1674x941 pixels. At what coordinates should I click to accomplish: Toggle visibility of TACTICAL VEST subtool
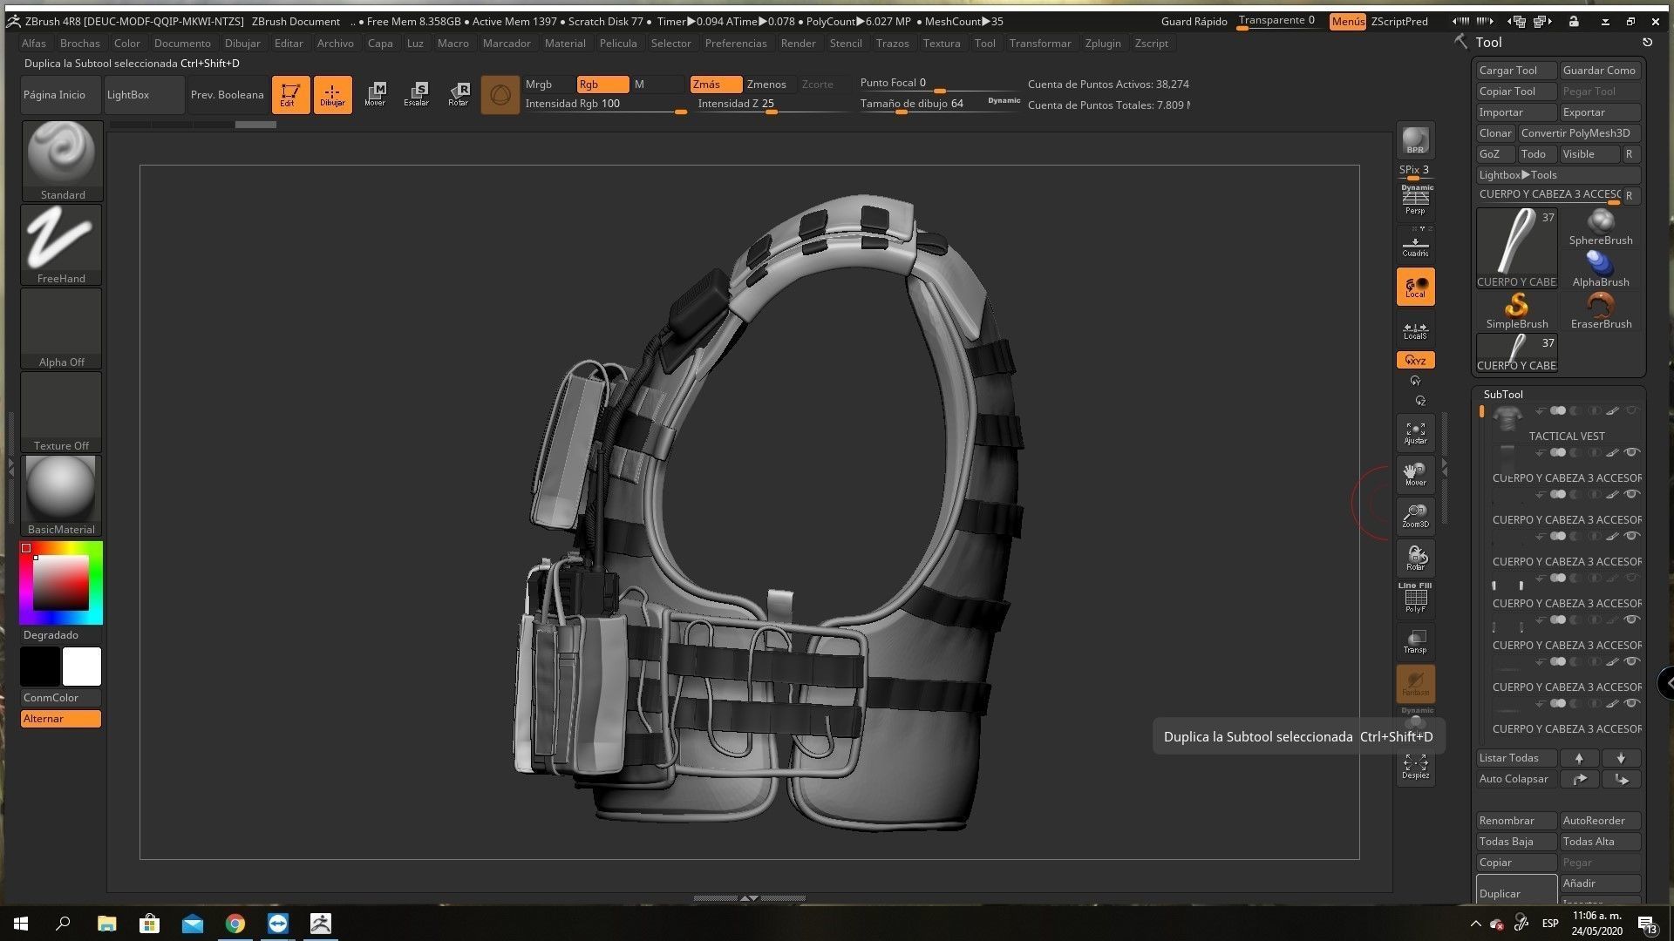pyautogui.click(x=1632, y=410)
